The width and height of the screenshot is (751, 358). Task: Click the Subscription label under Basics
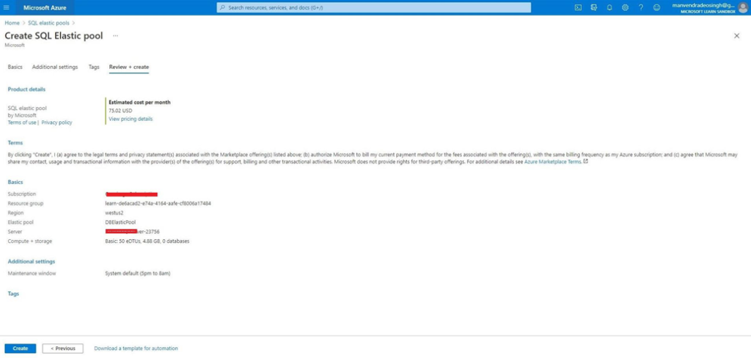click(x=21, y=194)
